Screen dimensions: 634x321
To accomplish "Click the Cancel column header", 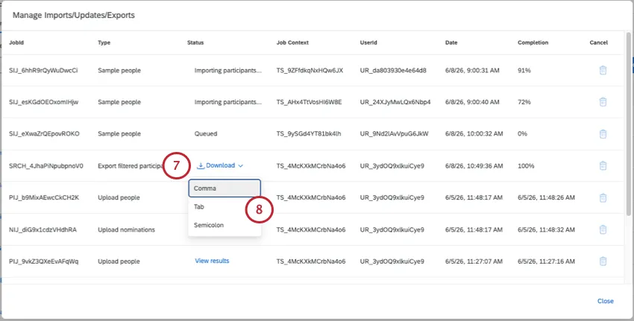I will click(x=598, y=42).
